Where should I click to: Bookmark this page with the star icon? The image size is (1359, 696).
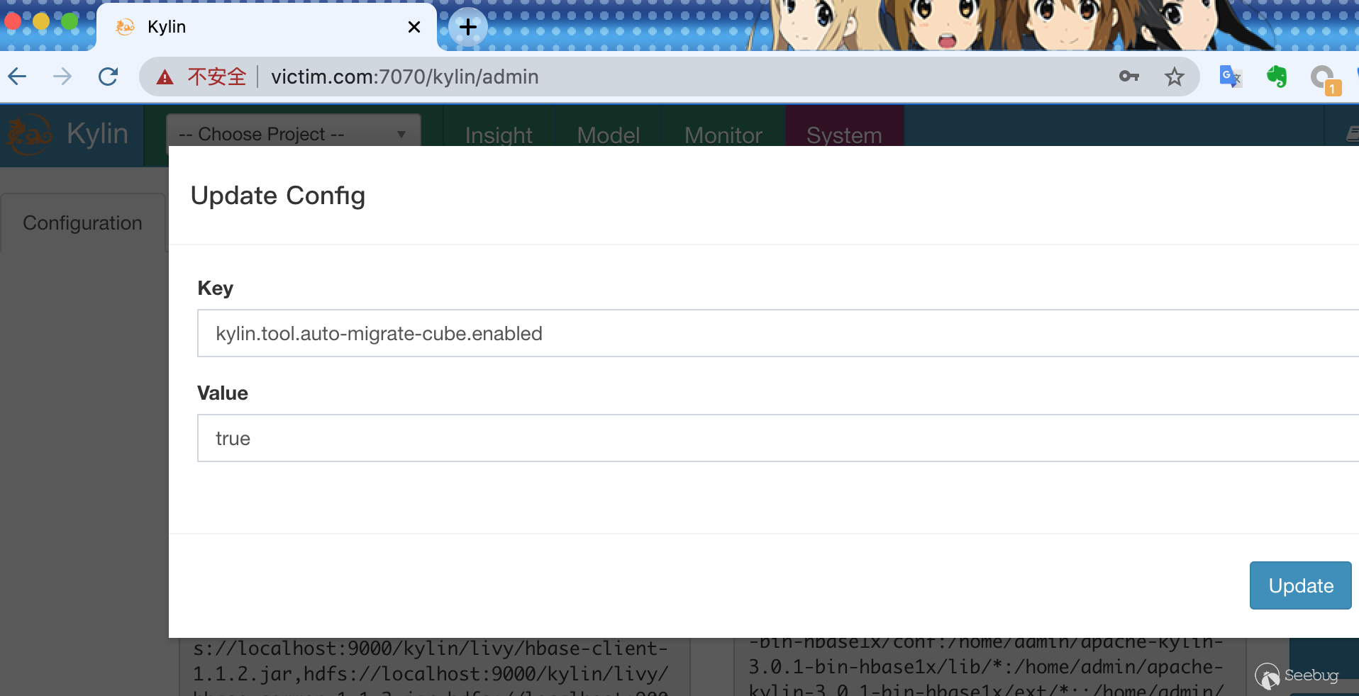tap(1174, 77)
